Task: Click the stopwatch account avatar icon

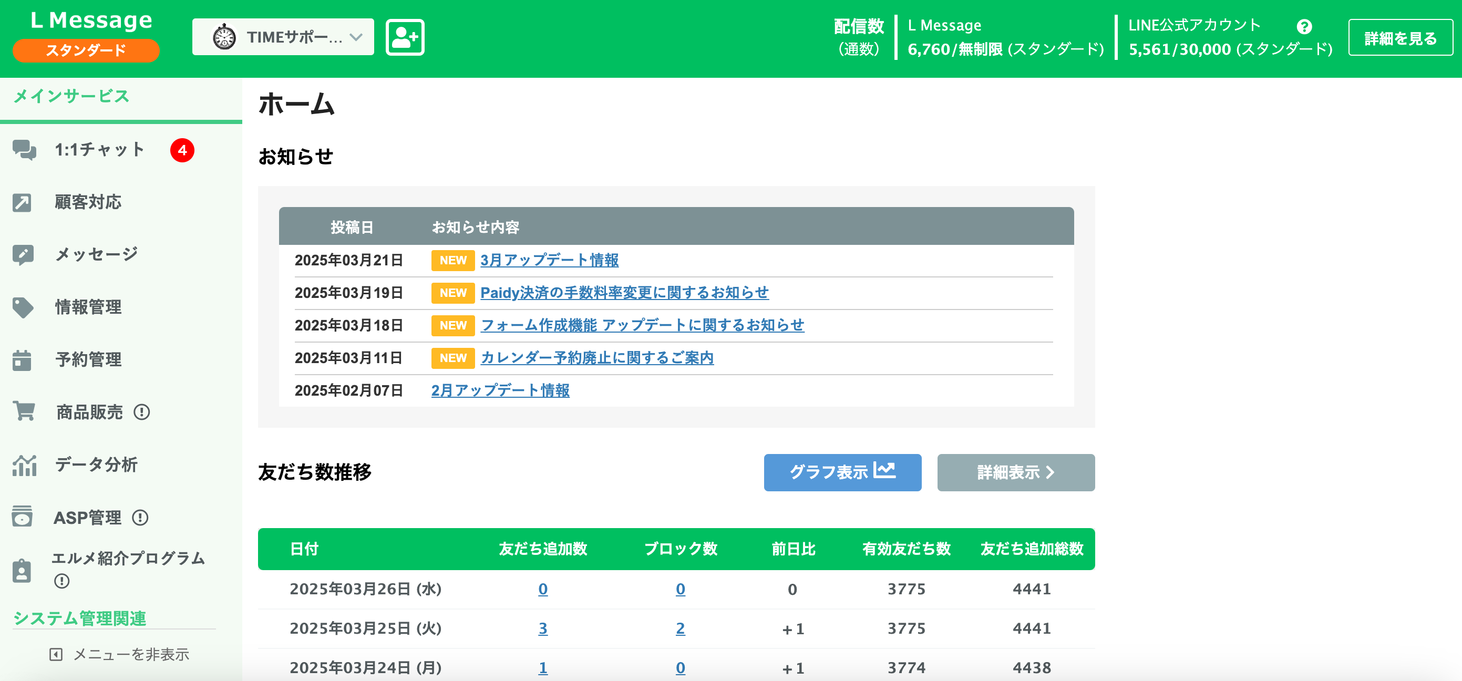Action: pyautogui.click(x=225, y=36)
